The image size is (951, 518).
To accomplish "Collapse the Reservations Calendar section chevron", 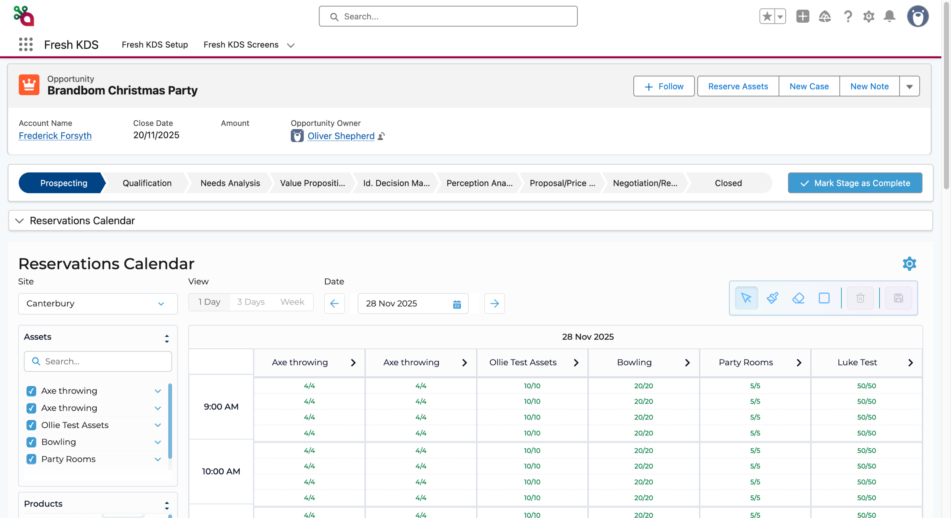I will coord(19,221).
